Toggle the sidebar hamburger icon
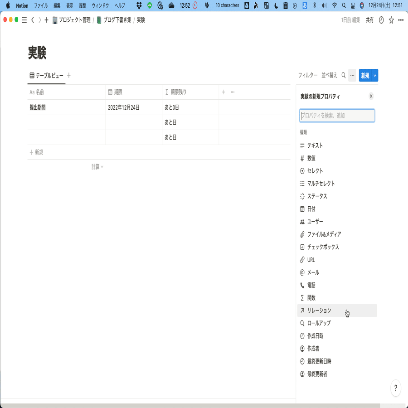The width and height of the screenshot is (408, 408). [x=24, y=20]
